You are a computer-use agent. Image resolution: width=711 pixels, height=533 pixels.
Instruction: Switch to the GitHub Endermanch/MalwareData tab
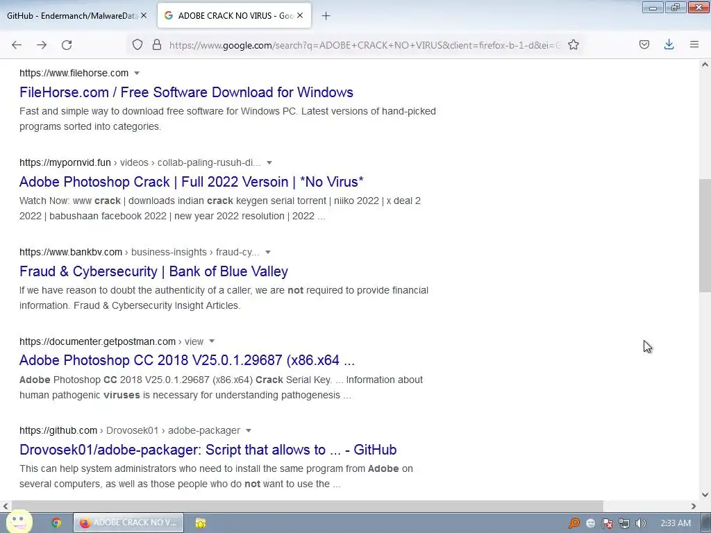tap(72, 15)
